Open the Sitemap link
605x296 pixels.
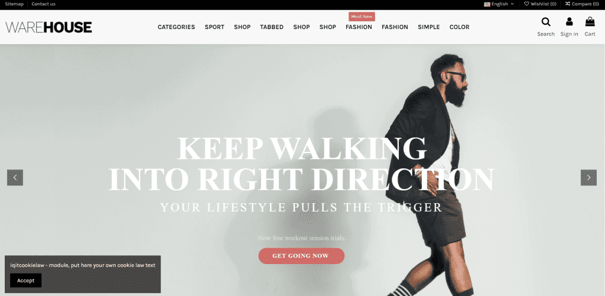point(14,4)
